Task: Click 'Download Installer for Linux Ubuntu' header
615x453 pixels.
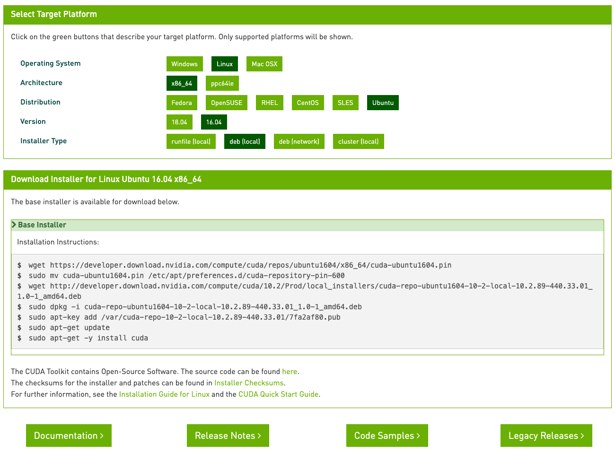Action: coord(106,179)
